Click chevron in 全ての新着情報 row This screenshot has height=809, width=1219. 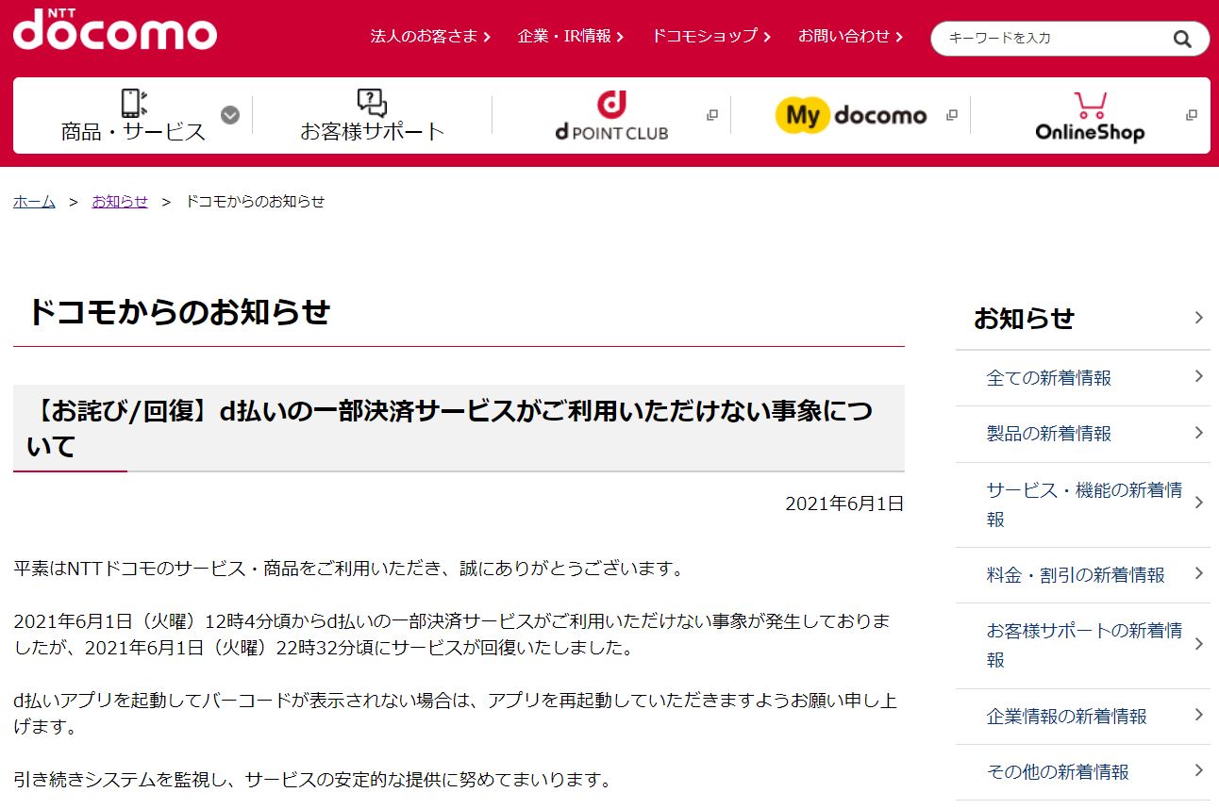(x=1199, y=377)
